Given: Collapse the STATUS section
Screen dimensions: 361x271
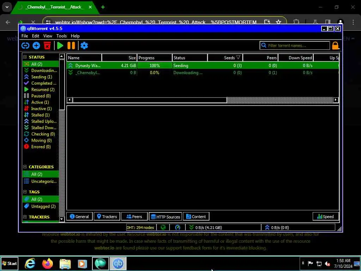Looking at the screenshot, I should [x=25, y=57].
